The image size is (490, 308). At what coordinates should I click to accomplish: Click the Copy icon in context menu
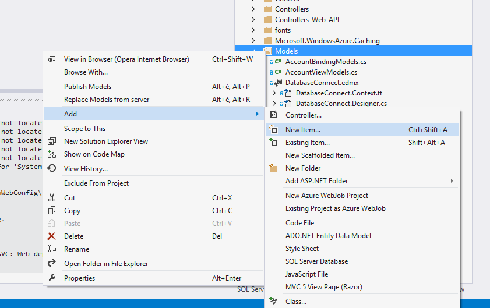coord(52,211)
